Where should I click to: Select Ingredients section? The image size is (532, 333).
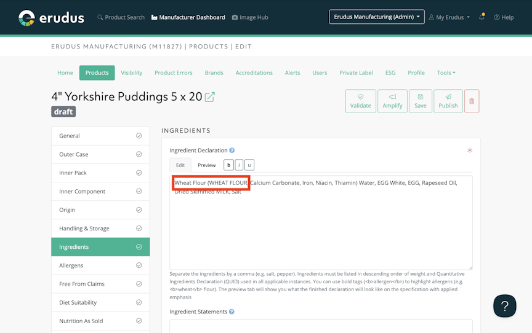pos(100,247)
